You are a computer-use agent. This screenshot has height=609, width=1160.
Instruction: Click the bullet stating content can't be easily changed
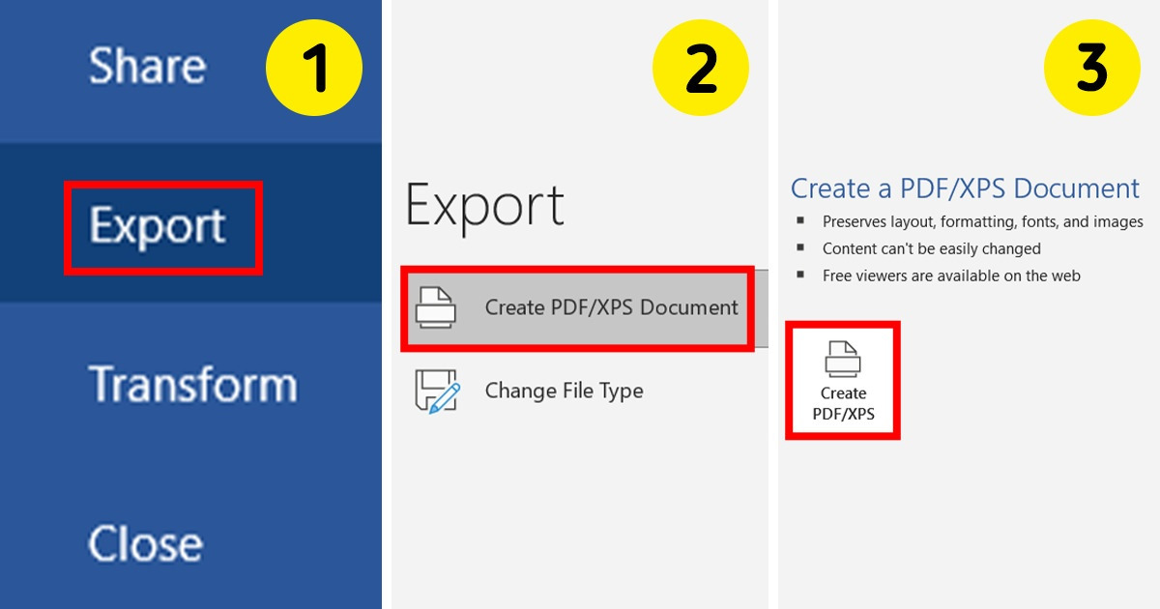[931, 248]
